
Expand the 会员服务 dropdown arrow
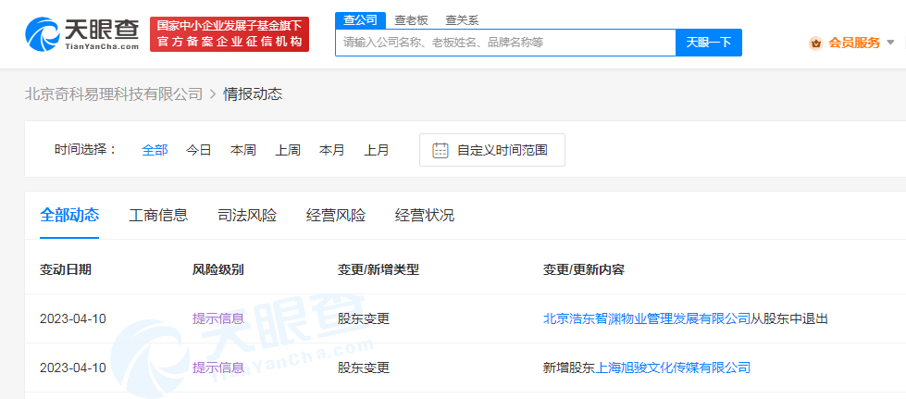[890, 43]
